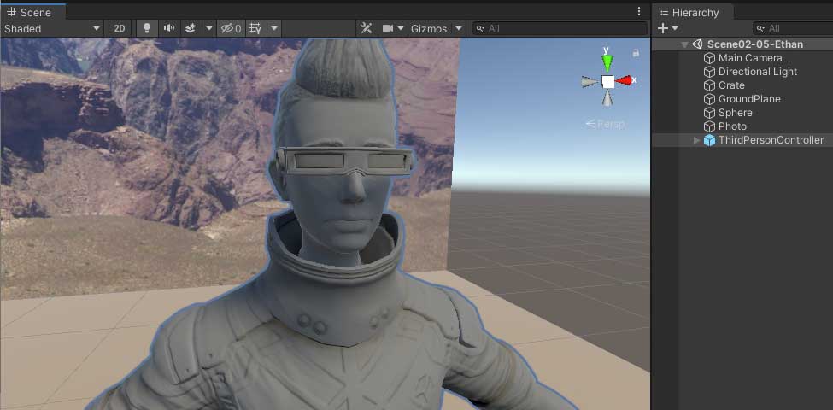This screenshot has width=833, height=410.
Task: Click the Main Camera cube icon
Action: pos(709,58)
